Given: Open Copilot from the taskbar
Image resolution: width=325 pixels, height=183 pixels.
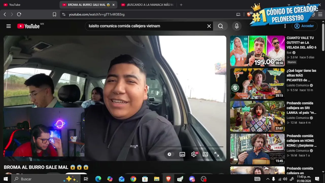Looking at the screenshot, I should point(110,179).
